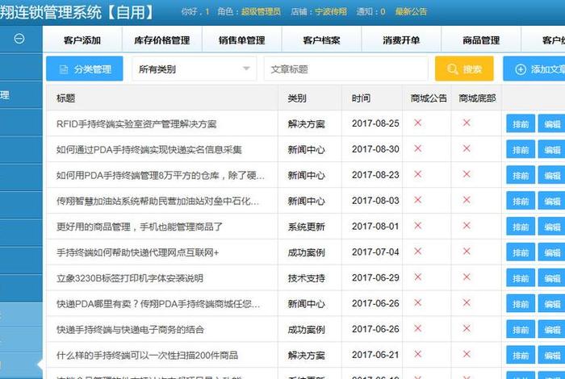
Task: Click 排前 for 快递手持终端与快递电子商务 article
Action: point(521,329)
